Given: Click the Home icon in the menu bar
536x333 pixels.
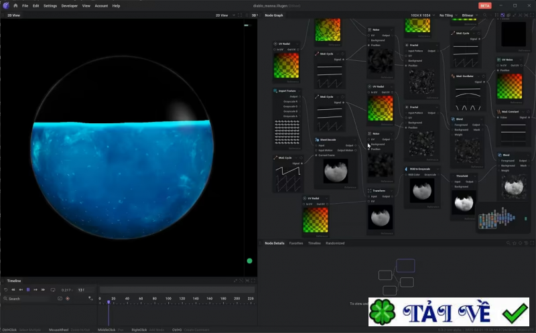Looking at the screenshot, I should tap(15, 5).
